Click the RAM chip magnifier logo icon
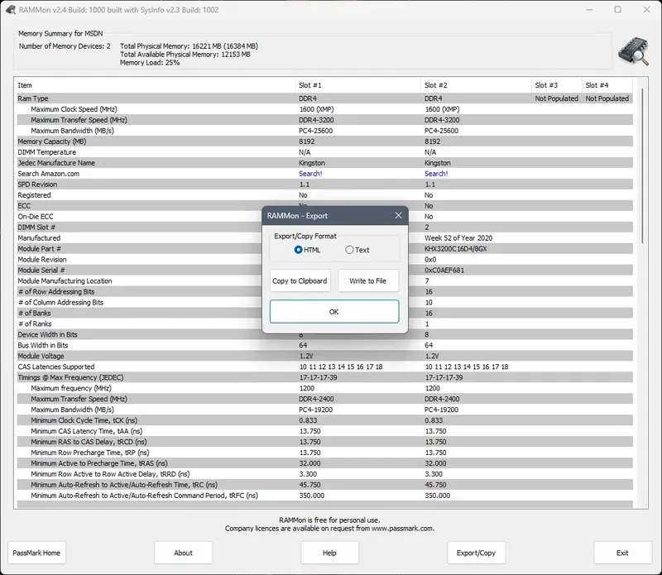The width and height of the screenshot is (662, 575). (633, 51)
